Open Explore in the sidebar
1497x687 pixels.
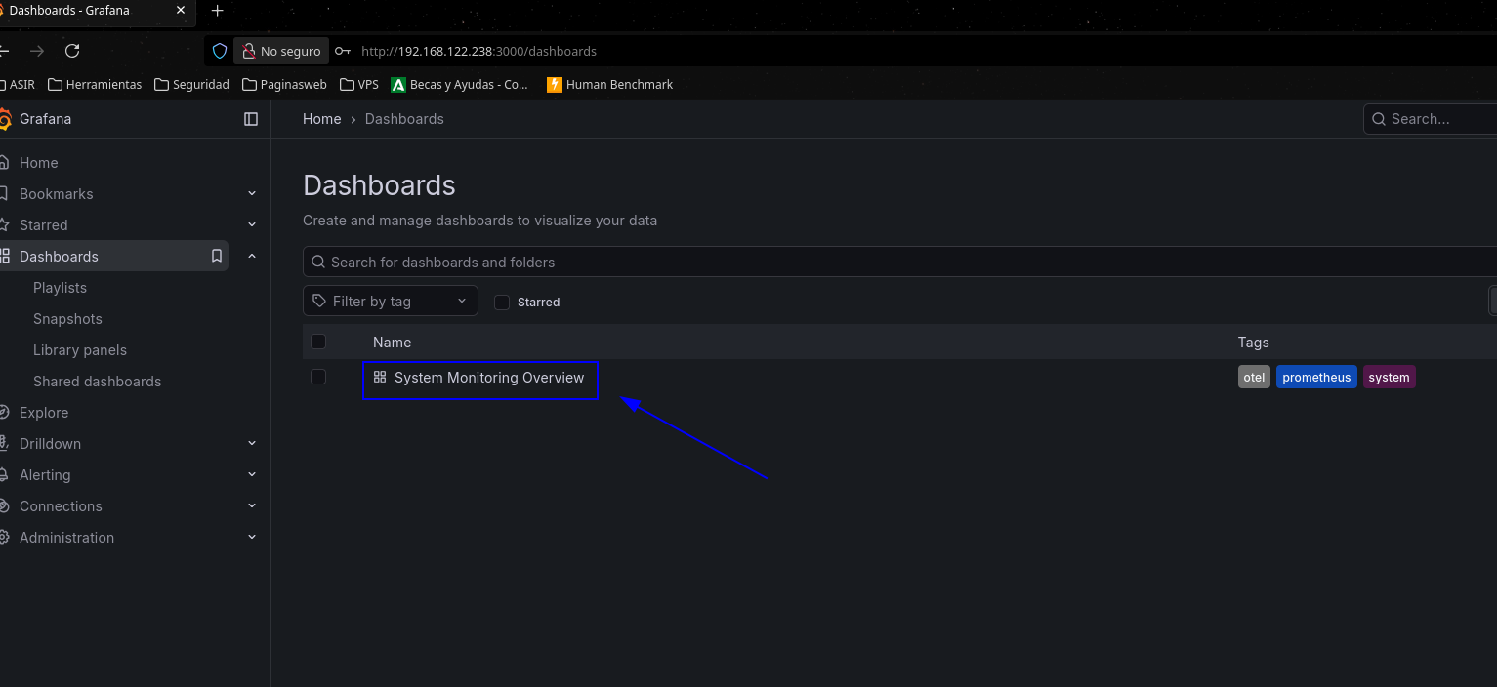(44, 413)
